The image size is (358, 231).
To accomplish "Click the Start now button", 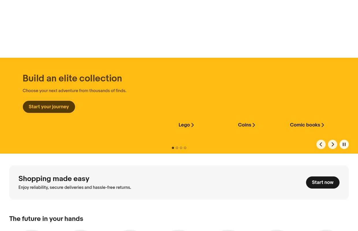I will tap(322, 182).
